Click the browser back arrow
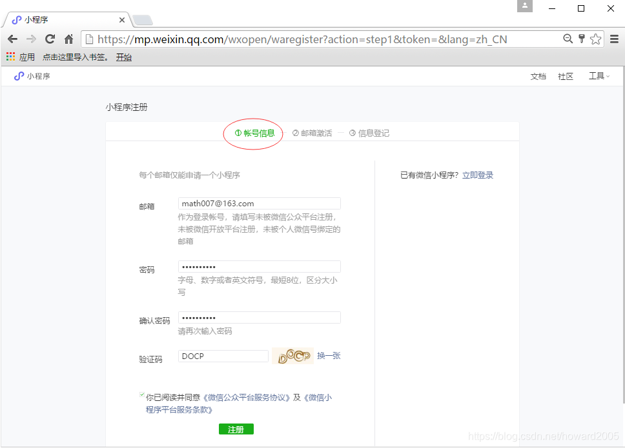The width and height of the screenshot is (625, 448). click(x=13, y=39)
